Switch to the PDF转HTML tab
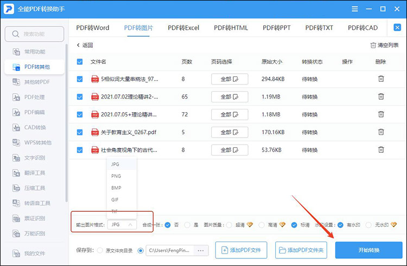 coord(231,28)
